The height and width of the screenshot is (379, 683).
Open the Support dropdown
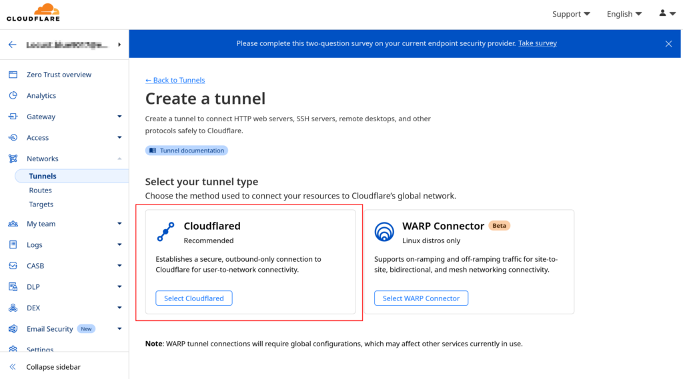571,14
